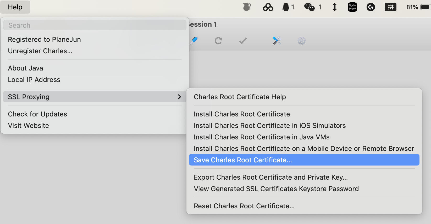This screenshot has height=224, width=431.
Task: Choose Reset Charles Root Certificate
Action: [244, 206]
